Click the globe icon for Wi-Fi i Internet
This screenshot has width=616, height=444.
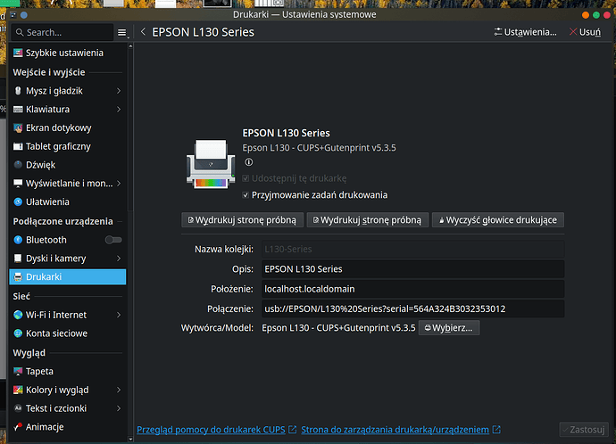(18, 315)
